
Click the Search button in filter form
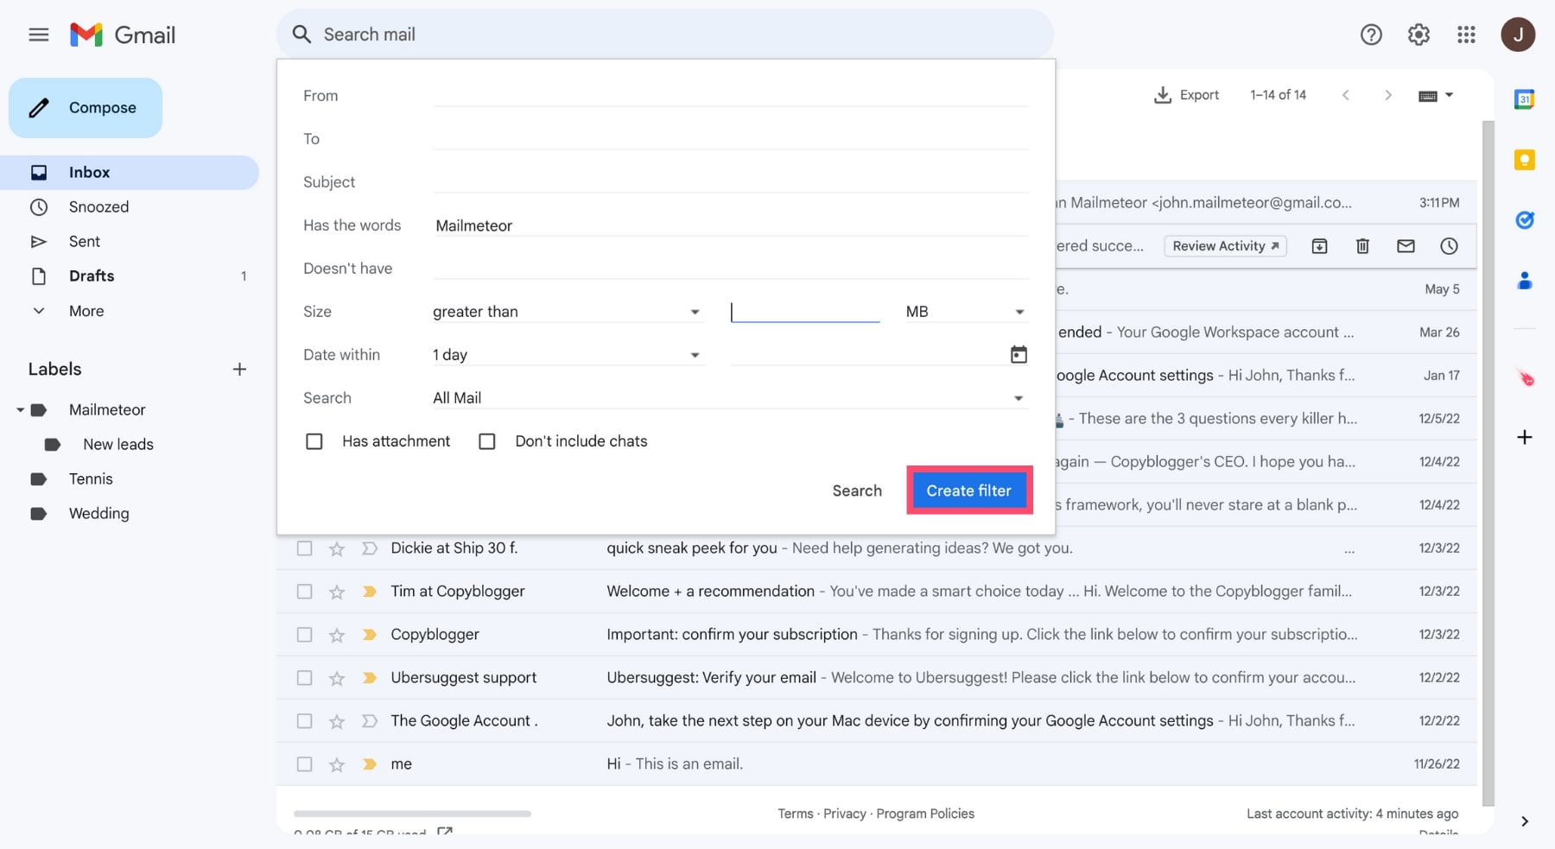pos(857,491)
